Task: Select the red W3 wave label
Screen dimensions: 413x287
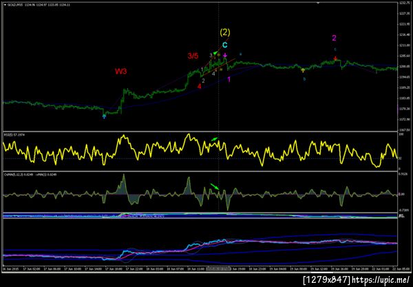Action: pos(121,71)
